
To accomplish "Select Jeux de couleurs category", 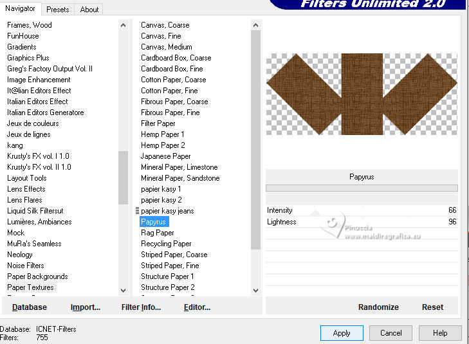I will pyautogui.click(x=33, y=123).
